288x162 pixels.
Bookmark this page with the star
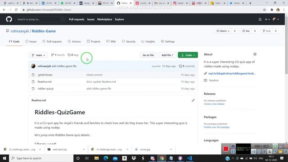click(x=264, y=10)
